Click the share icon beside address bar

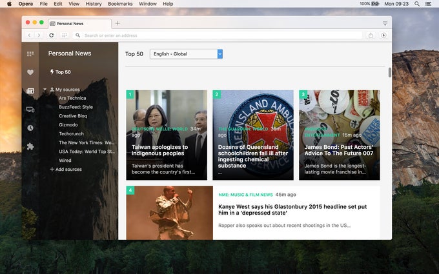[371, 35]
